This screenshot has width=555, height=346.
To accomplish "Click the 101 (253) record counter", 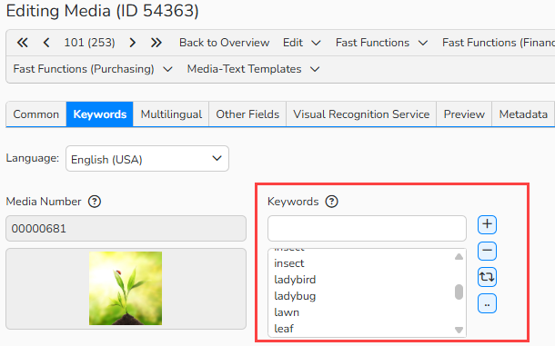I will click(x=89, y=43).
